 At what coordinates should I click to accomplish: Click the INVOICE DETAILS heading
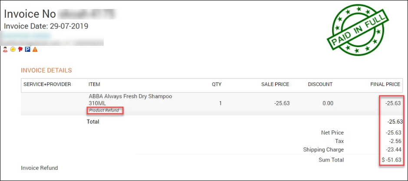pos(46,70)
